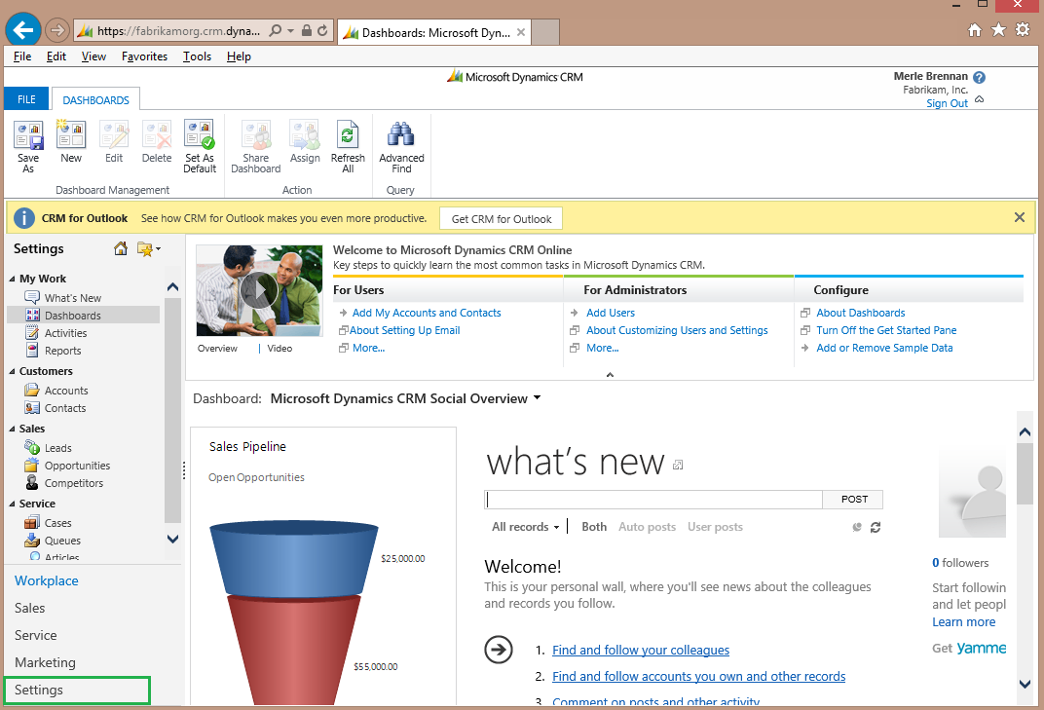Click the Get CRM for Outlook button

click(501, 218)
